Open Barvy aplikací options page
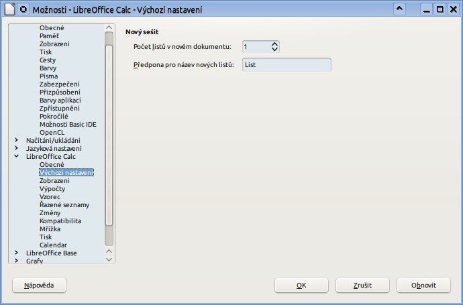Image resolution: width=463 pixels, height=305 pixels. click(x=60, y=100)
